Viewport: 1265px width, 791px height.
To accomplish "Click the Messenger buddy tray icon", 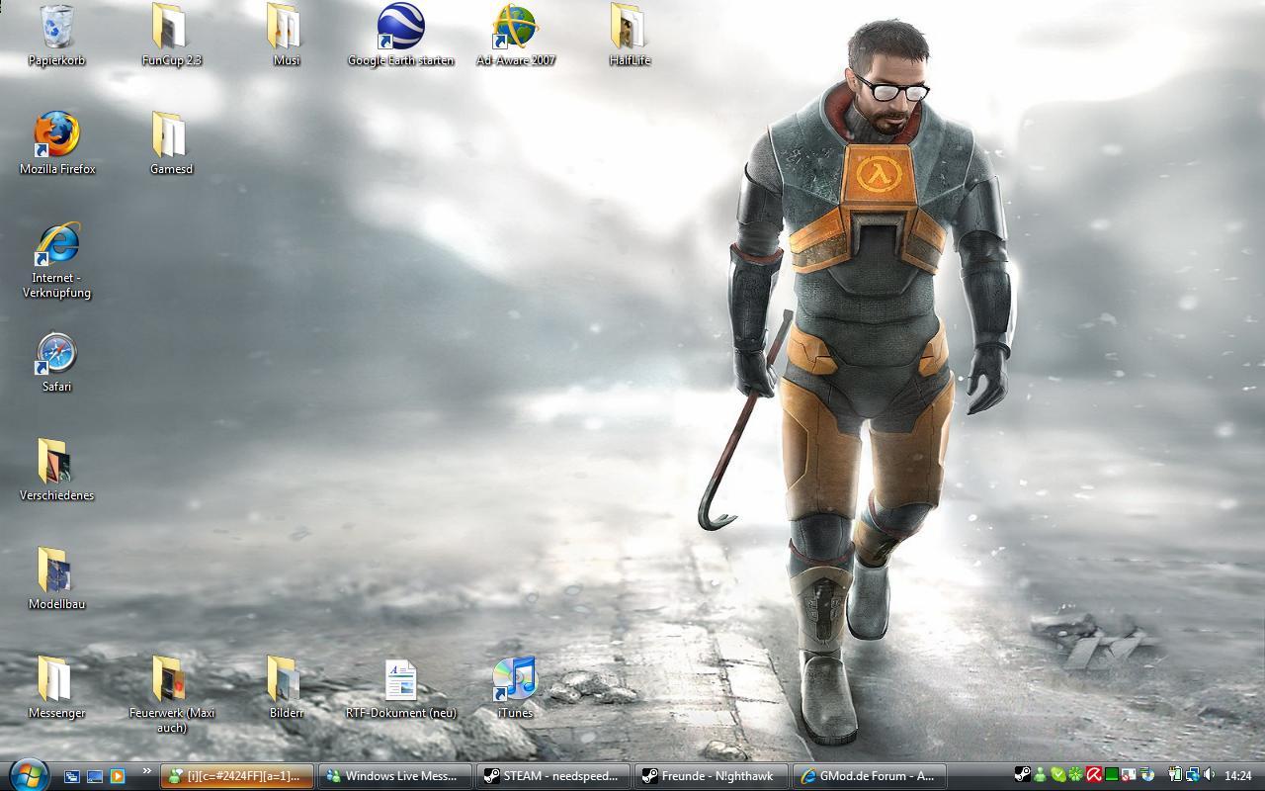I will pyautogui.click(x=1040, y=774).
